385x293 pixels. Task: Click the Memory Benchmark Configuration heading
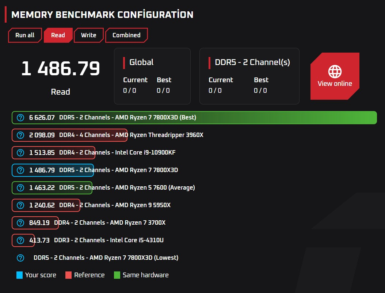pyautogui.click(x=102, y=15)
